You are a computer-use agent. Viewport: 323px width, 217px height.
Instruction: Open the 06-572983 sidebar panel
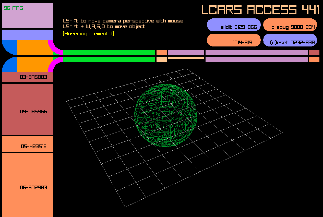pos(27,185)
